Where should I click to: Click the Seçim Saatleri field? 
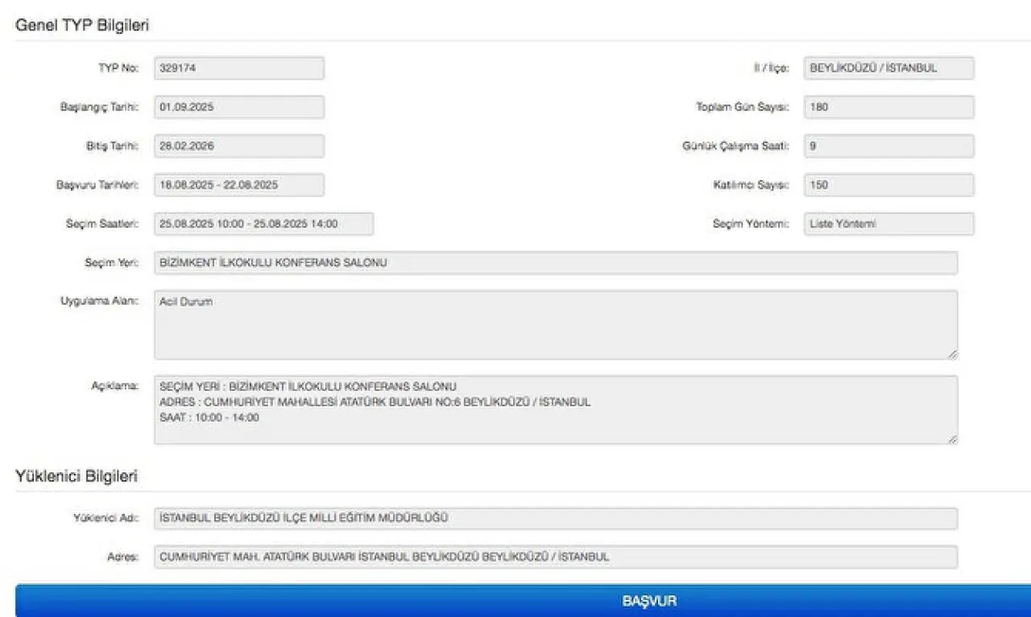point(263,224)
